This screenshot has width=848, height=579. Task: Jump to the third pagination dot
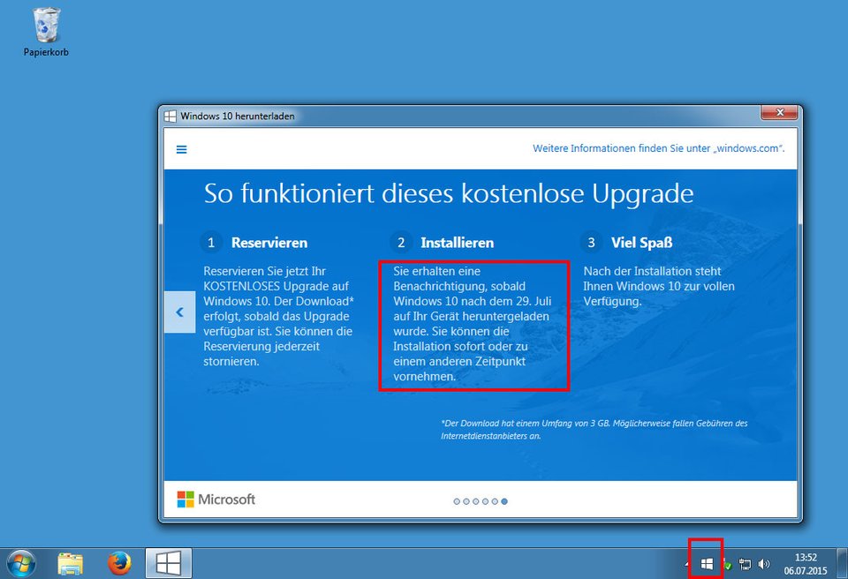(475, 501)
